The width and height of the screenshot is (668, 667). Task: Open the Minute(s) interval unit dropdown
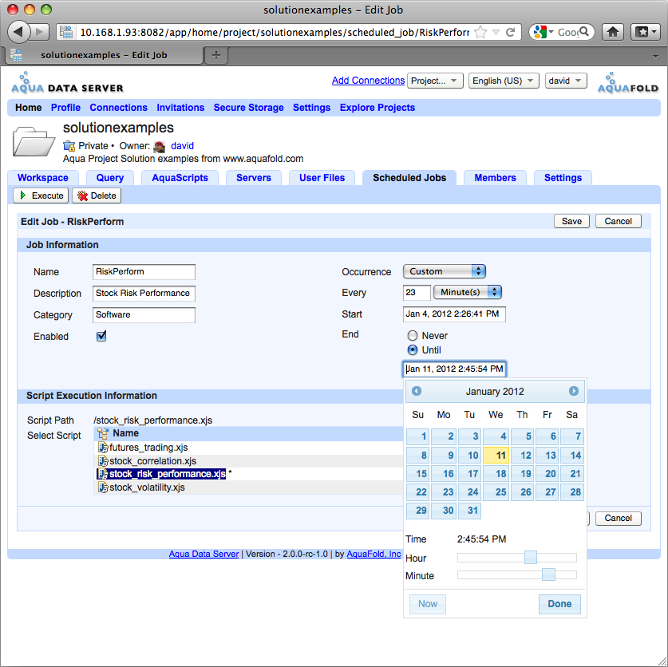pyautogui.click(x=468, y=292)
